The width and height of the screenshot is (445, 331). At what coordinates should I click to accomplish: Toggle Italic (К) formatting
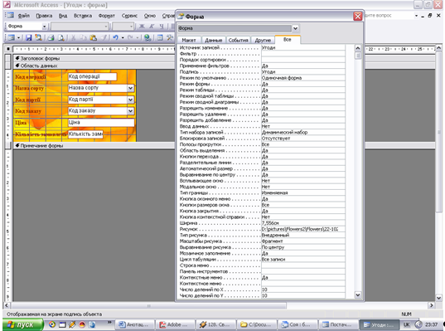tap(152, 27)
